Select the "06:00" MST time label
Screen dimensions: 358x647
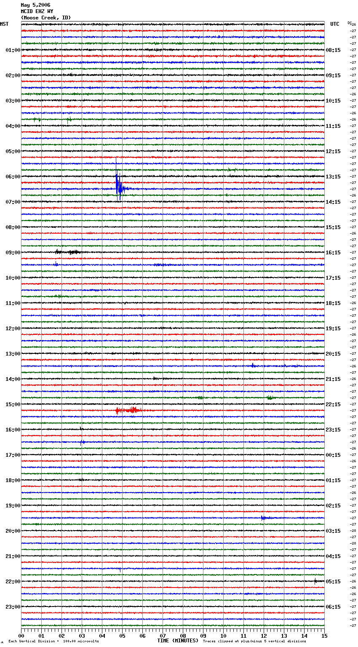(x=13, y=177)
